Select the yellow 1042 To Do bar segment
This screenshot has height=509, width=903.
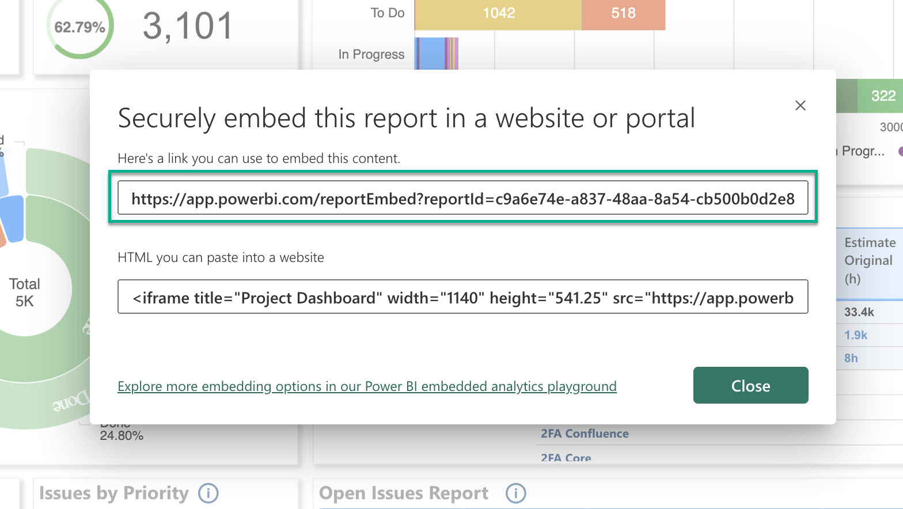point(498,14)
